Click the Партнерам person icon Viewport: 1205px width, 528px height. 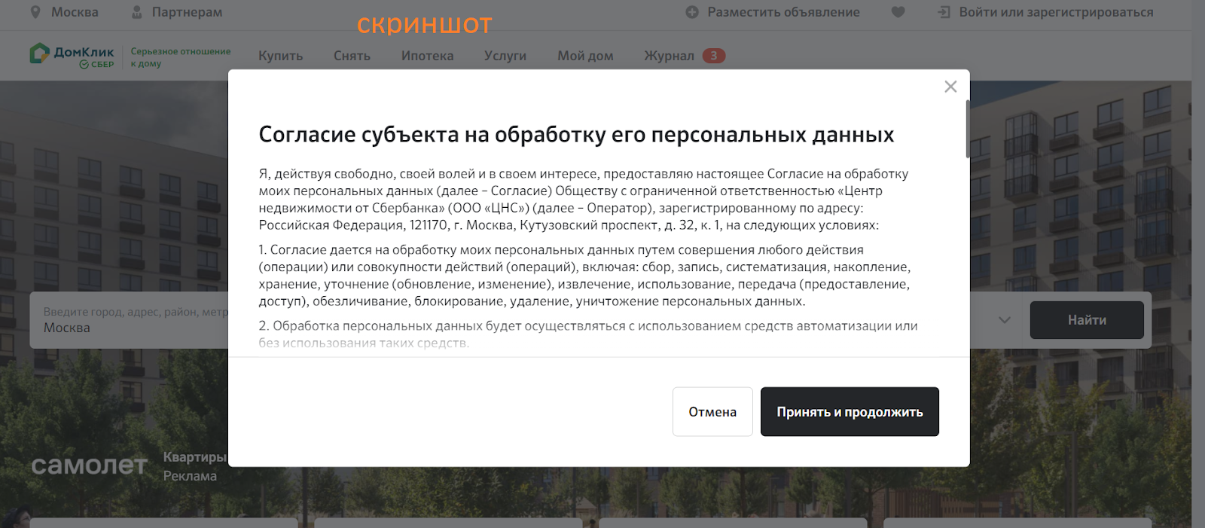137,12
